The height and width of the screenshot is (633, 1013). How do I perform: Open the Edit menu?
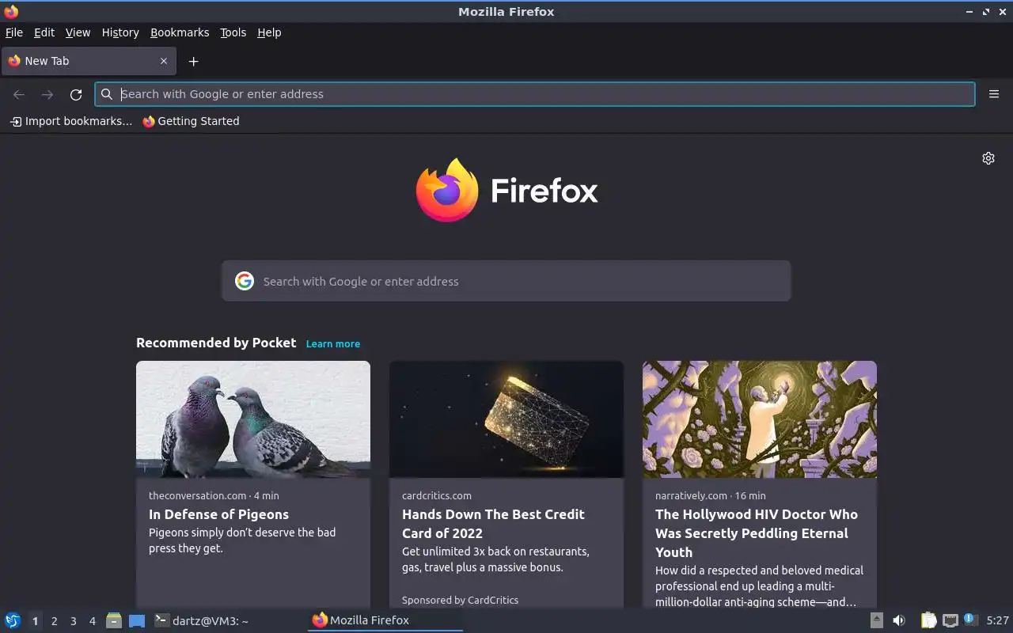[x=44, y=32]
